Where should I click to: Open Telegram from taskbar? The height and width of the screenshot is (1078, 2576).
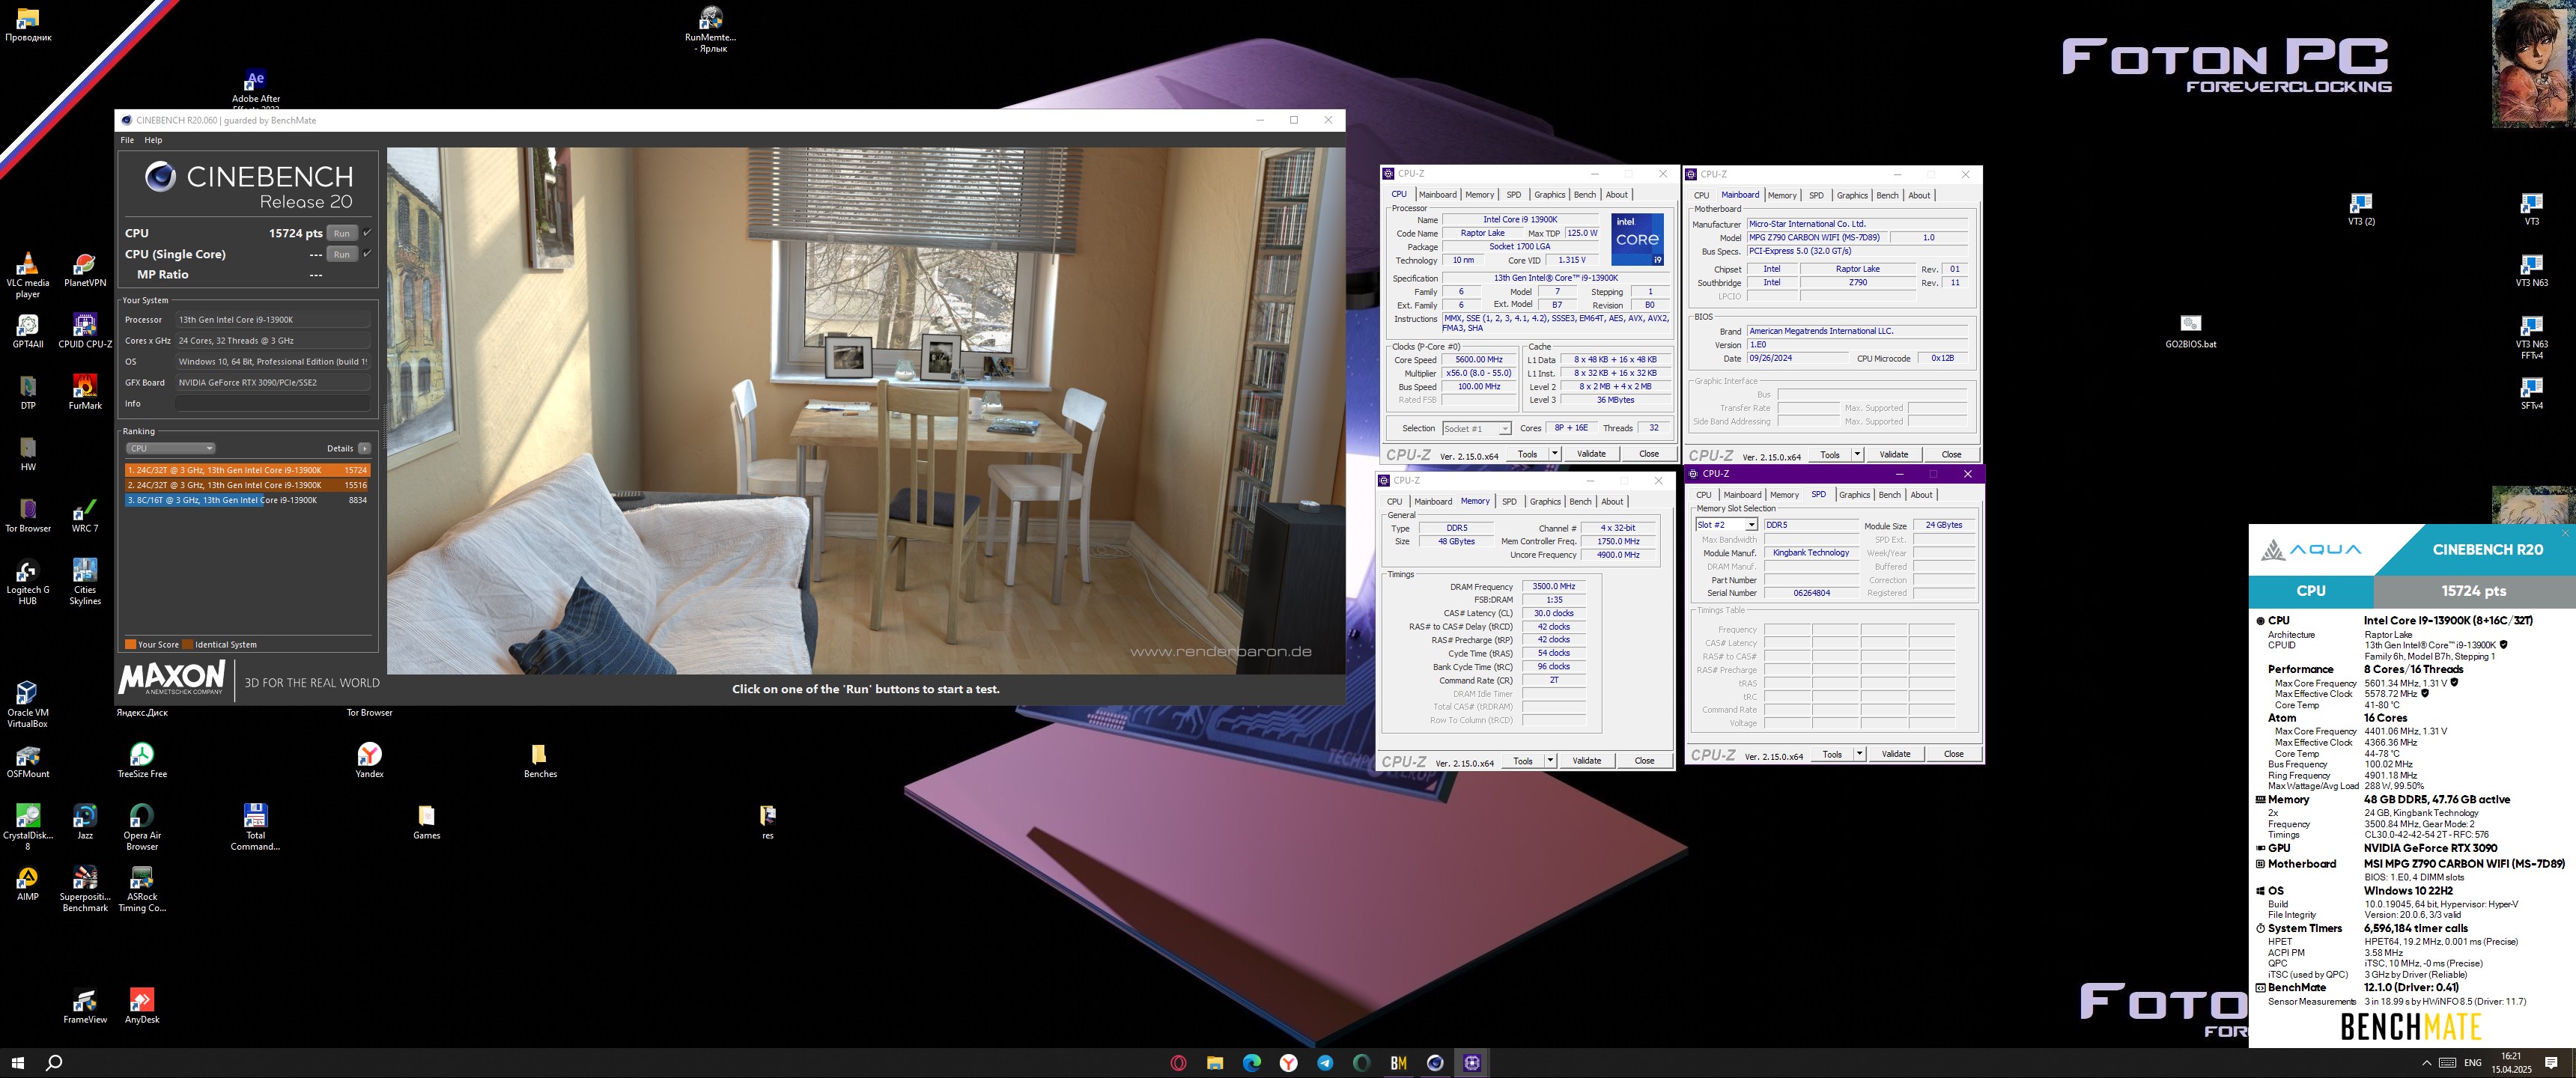(x=1325, y=1063)
